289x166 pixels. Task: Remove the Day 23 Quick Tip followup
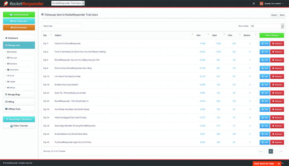tap(277, 93)
